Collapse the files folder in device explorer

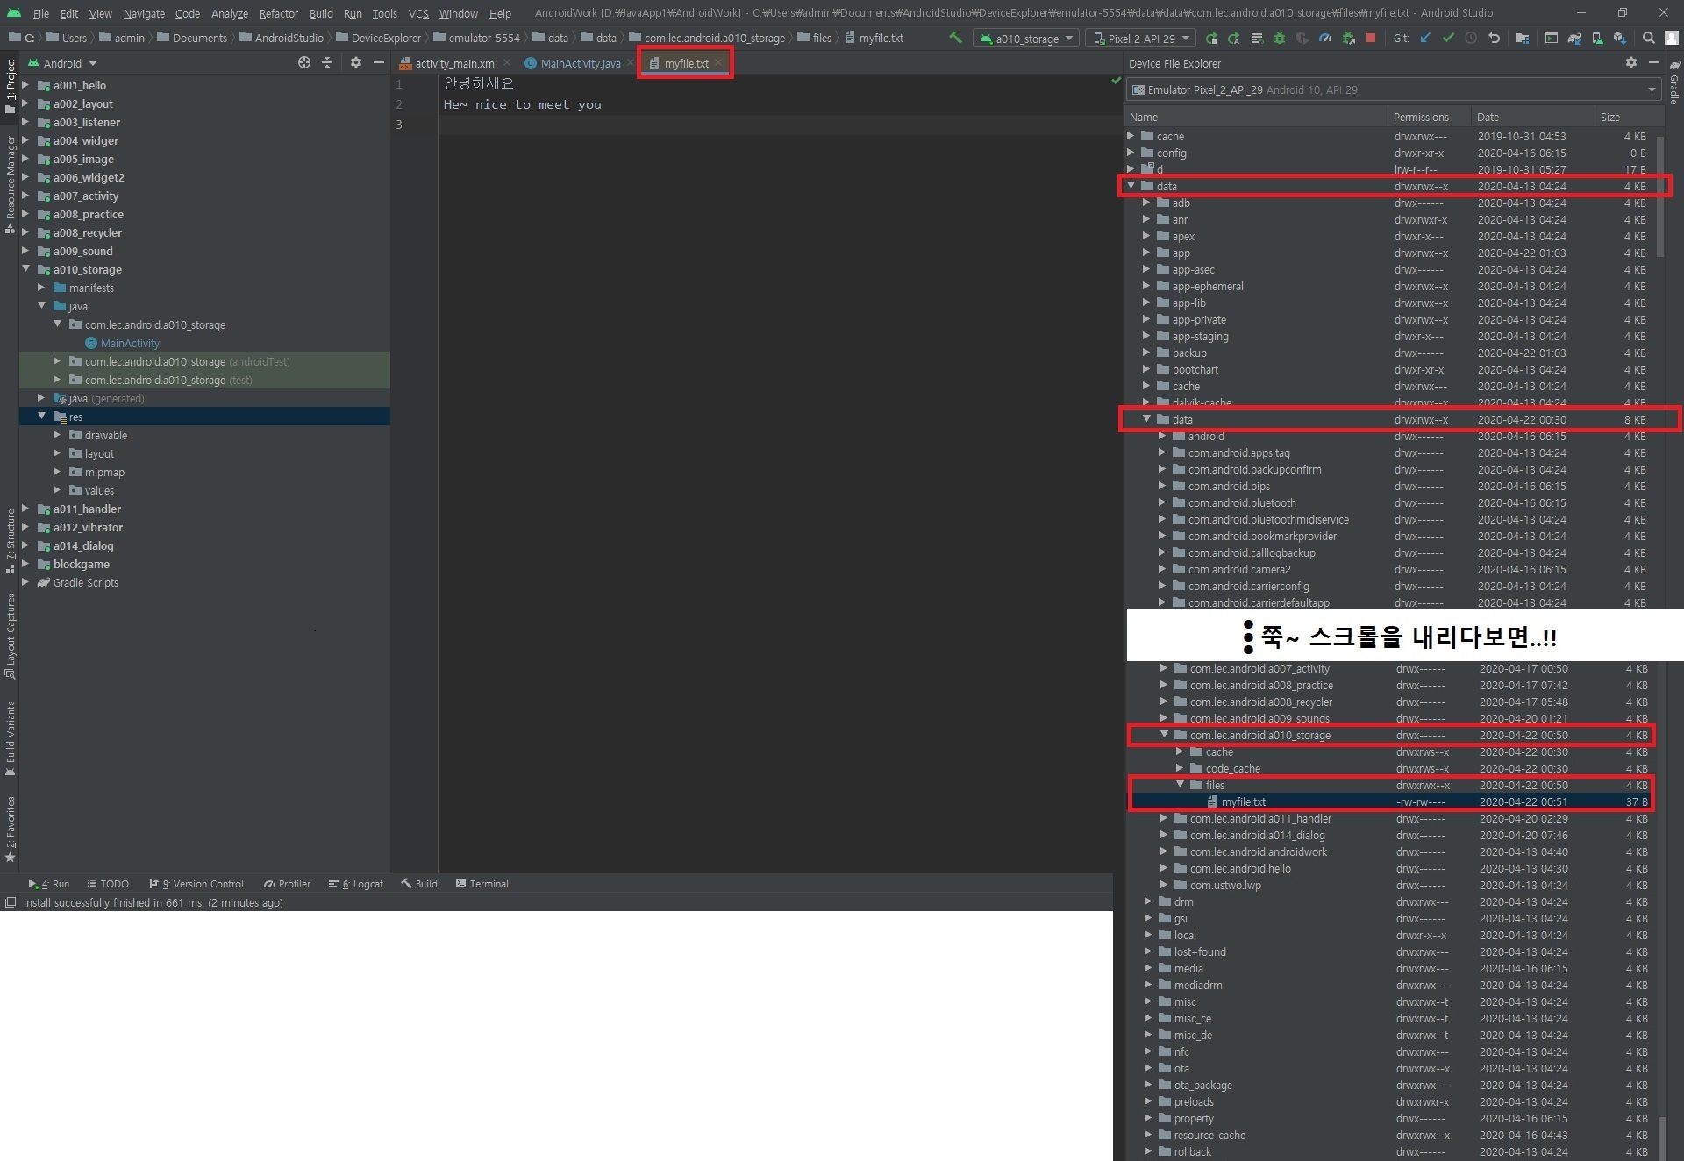(x=1181, y=785)
